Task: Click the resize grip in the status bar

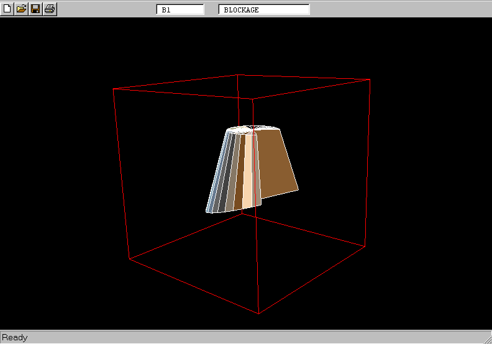Action: click(x=486, y=338)
